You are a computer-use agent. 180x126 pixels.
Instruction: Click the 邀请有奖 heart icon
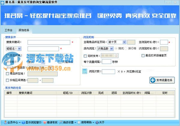45,122
